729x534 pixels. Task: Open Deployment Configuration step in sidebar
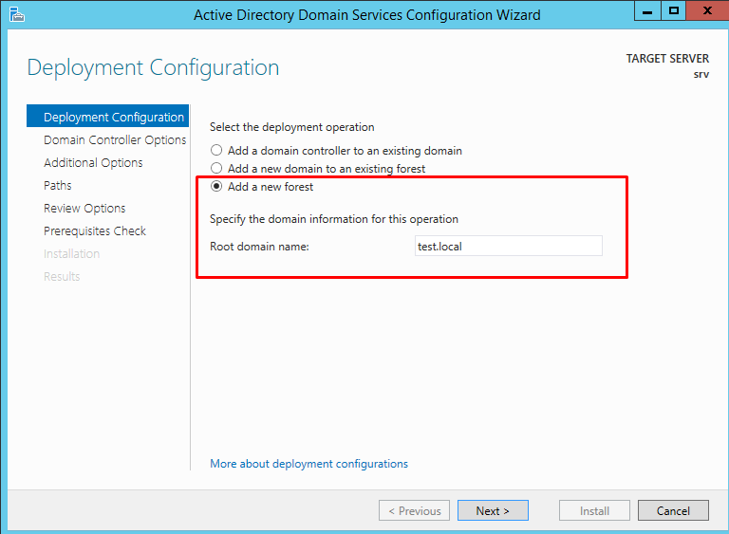click(x=108, y=116)
